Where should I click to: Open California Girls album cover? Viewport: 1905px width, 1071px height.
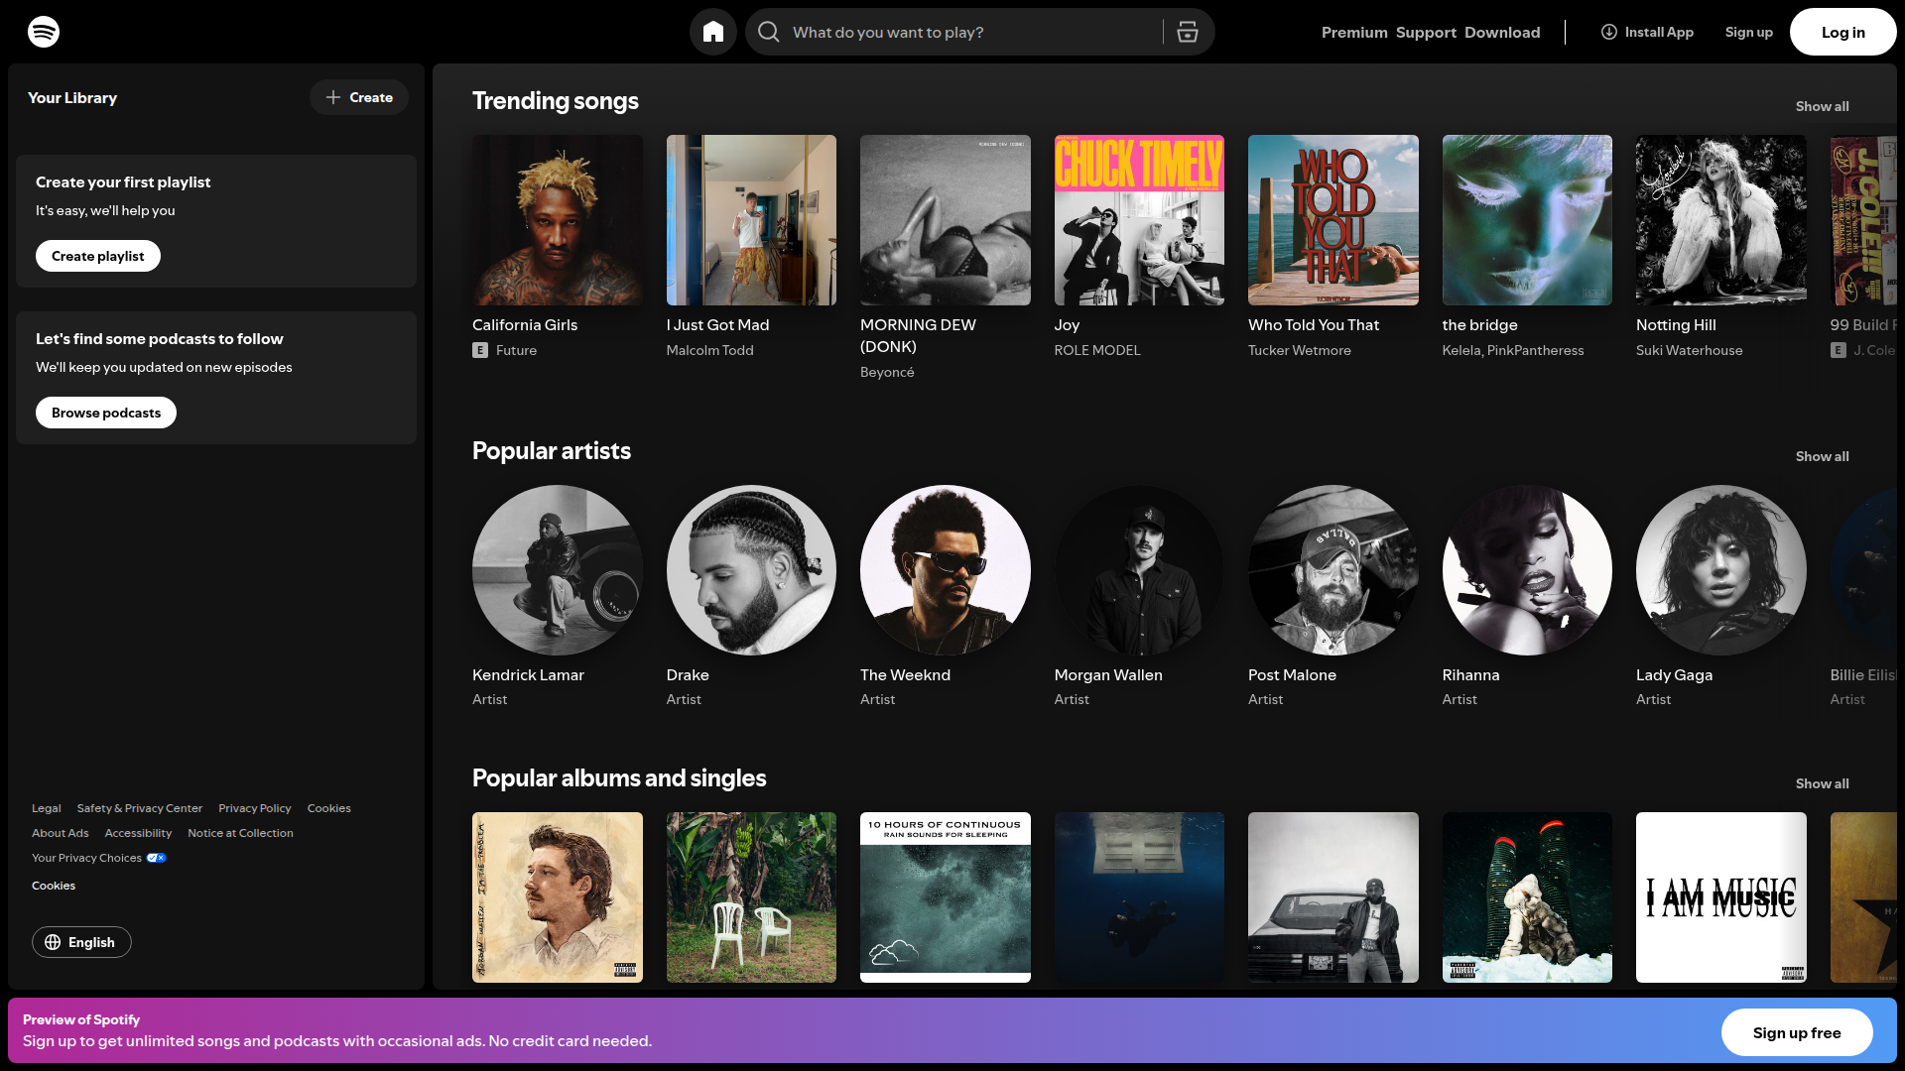tap(558, 220)
